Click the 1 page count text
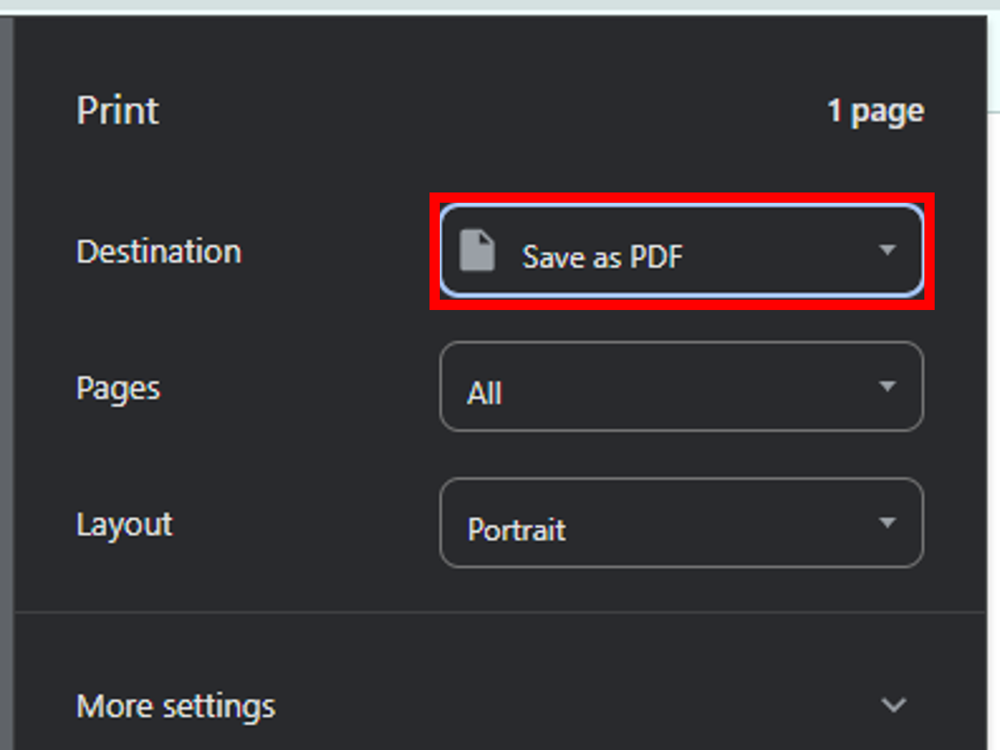The height and width of the screenshot is (750, 1000). [x=875, y=112]
